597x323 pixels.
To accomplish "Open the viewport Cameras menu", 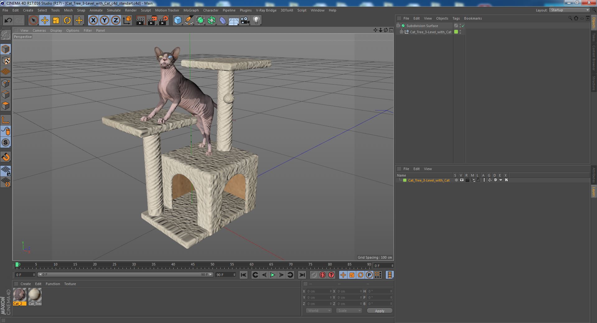I will pyautogui.click(x=39, y=30).
